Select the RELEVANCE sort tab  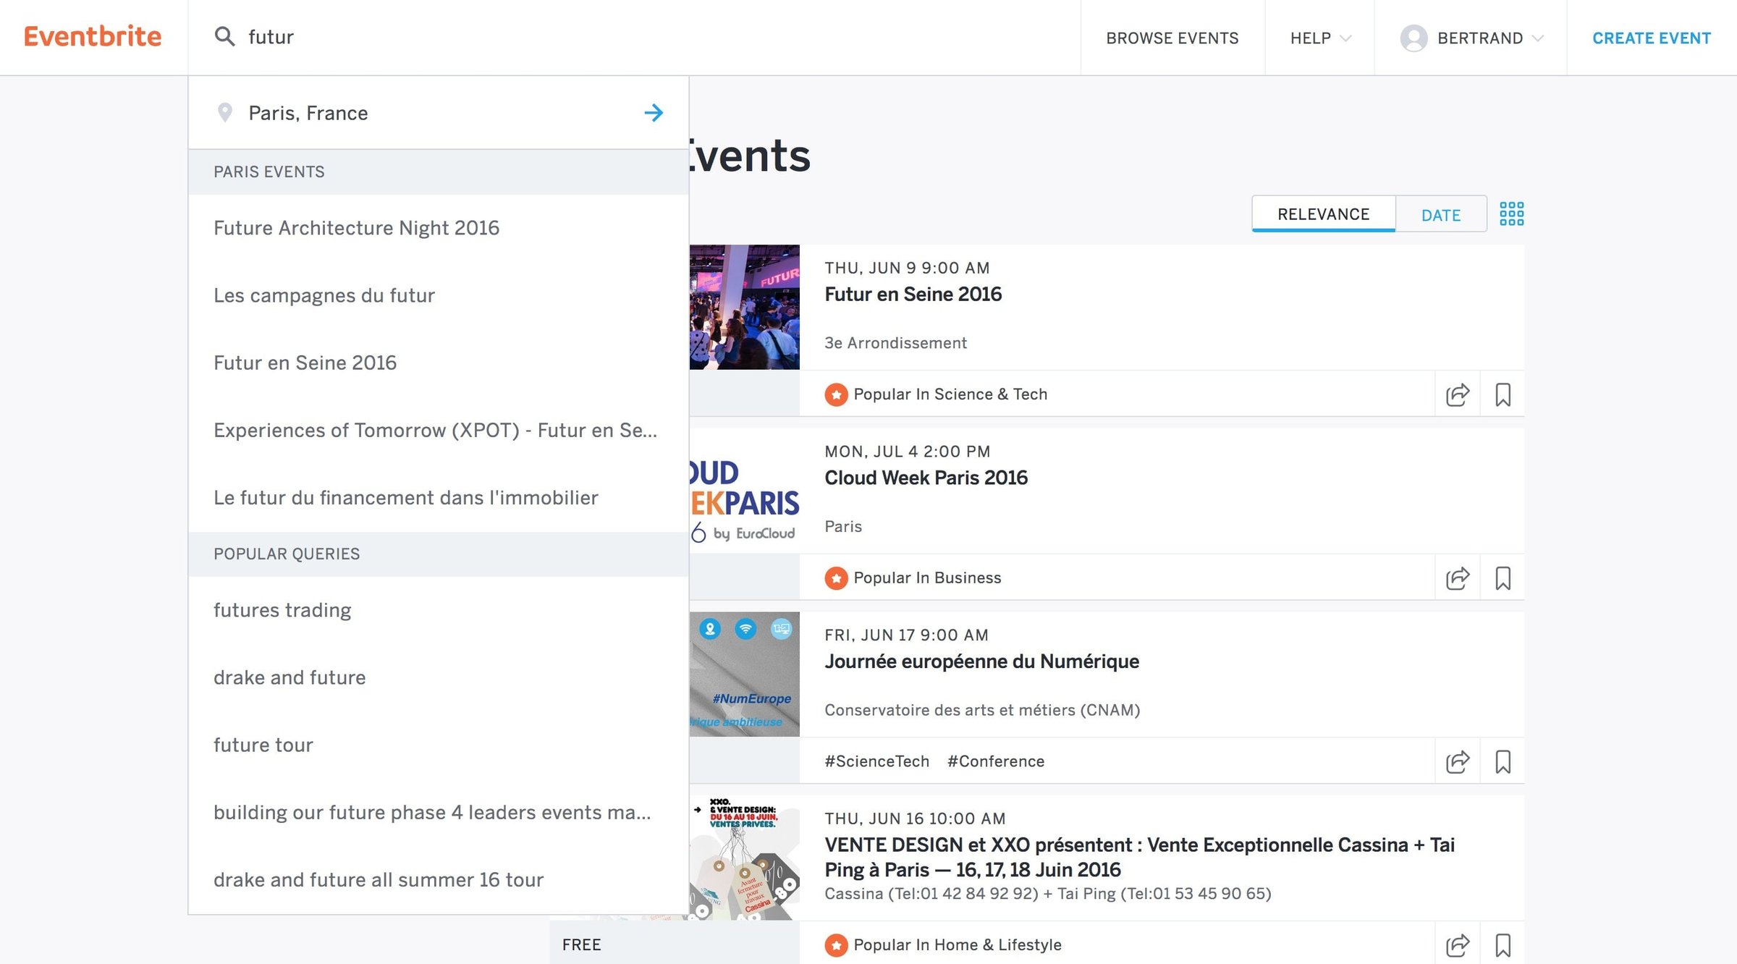1323,213
